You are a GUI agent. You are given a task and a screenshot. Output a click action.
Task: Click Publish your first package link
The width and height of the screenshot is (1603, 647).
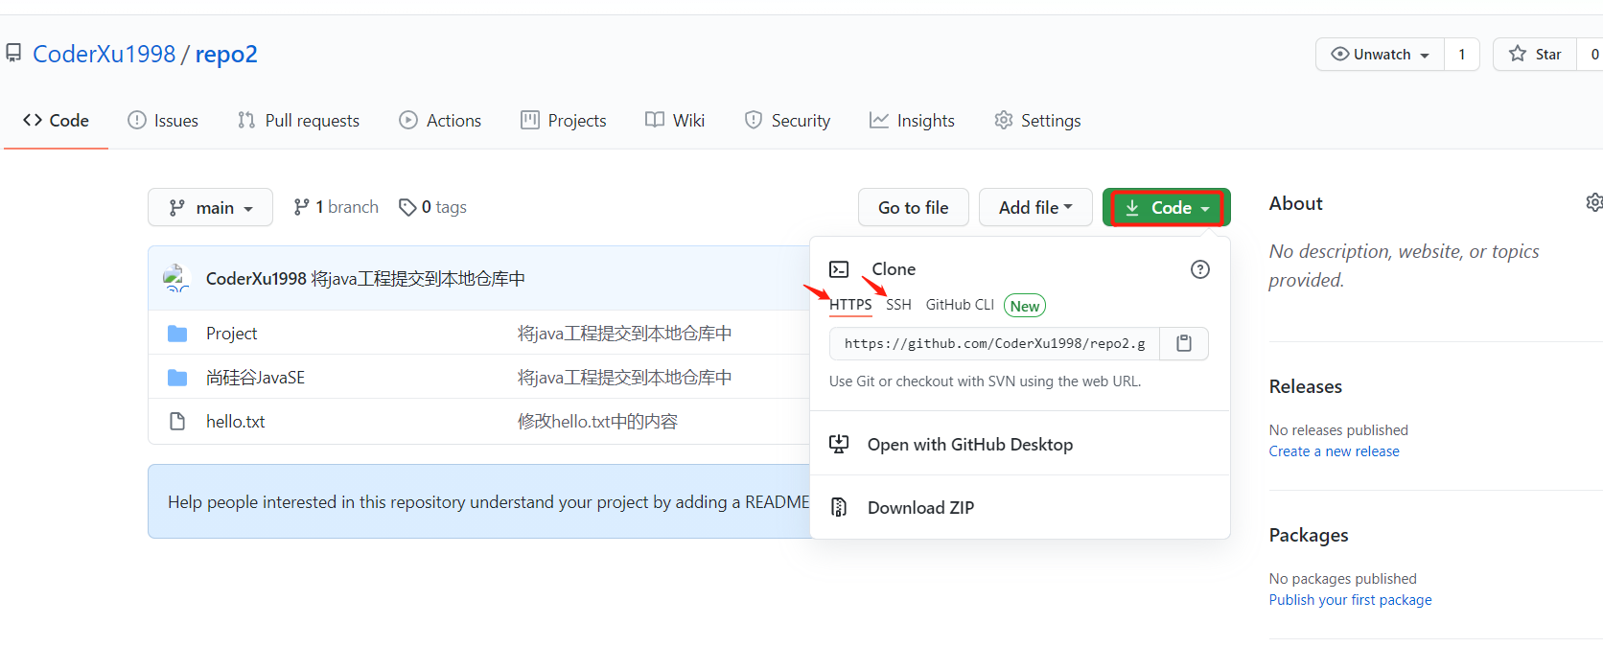[x=1350, y=600]
